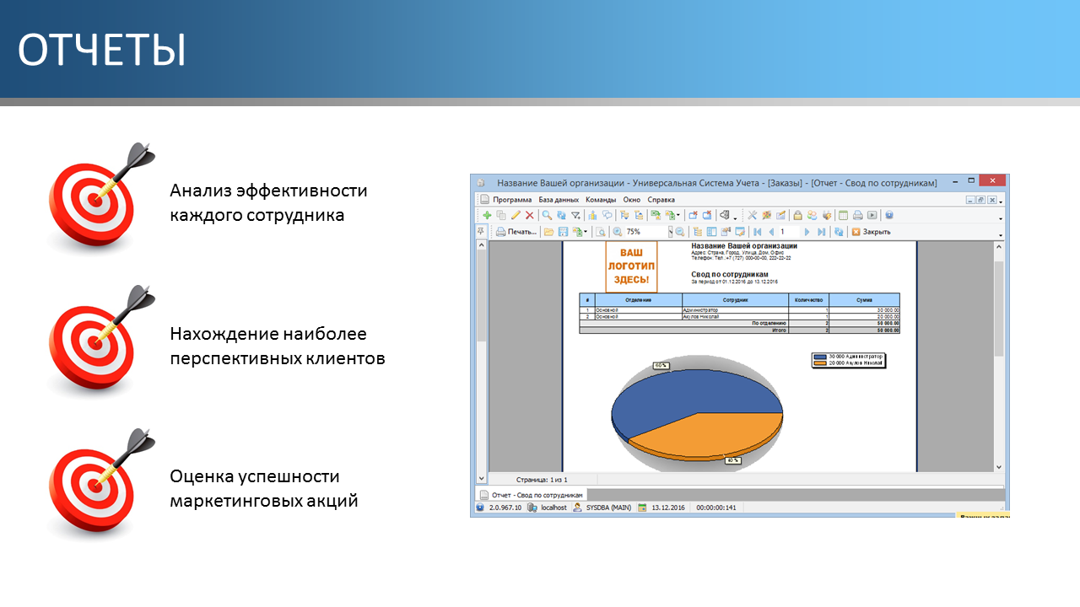Click the up arrow of the left scrollbar
Viewport: 1080px width, 607px height.
pos(482,245)
